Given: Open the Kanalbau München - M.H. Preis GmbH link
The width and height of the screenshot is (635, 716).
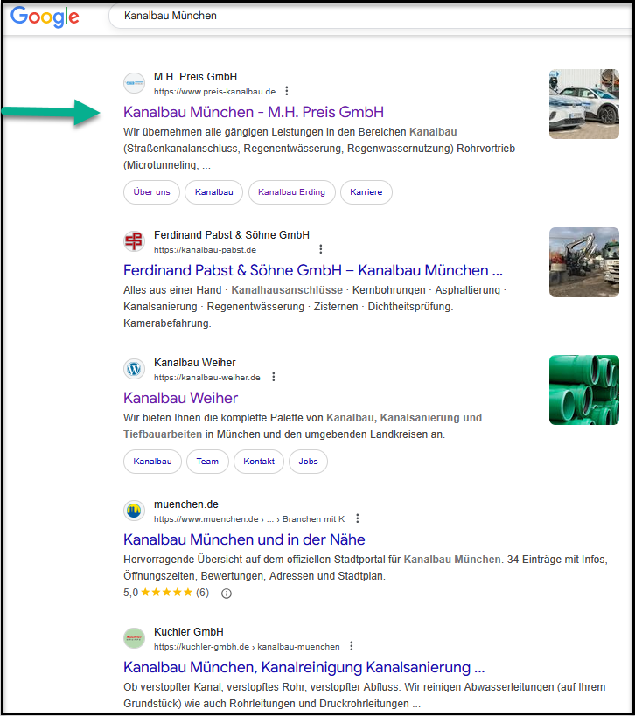Looking at the screenshot, I should click(x=254, y=112).
